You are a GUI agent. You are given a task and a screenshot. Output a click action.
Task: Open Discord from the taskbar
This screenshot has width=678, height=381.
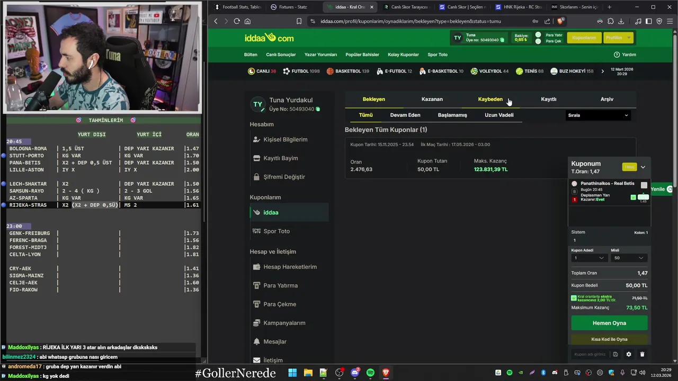pos(355,373)
